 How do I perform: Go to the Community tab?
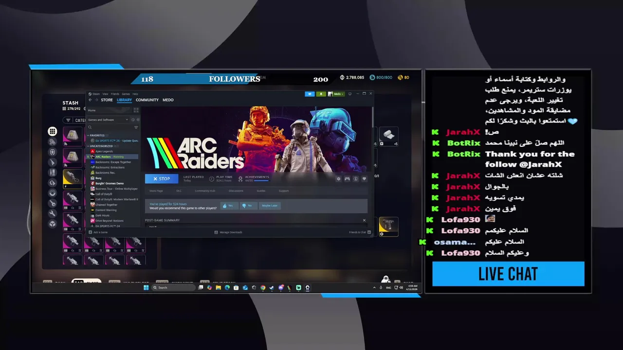pyautogui.click(x=147, y=100)
